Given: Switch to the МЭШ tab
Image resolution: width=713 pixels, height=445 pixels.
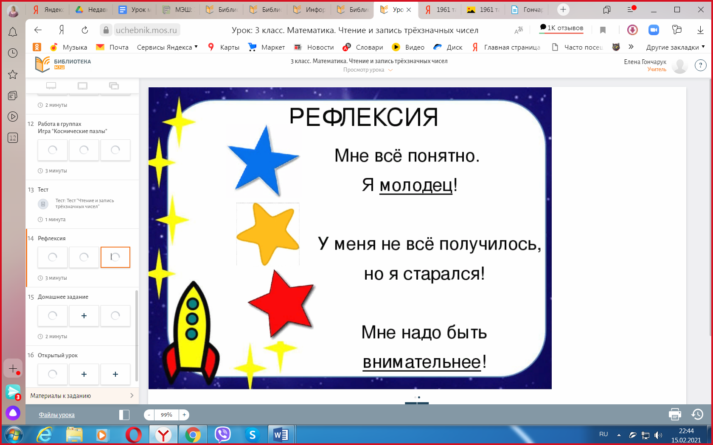Looking at the screenshot, I should (x=178, y=9).
